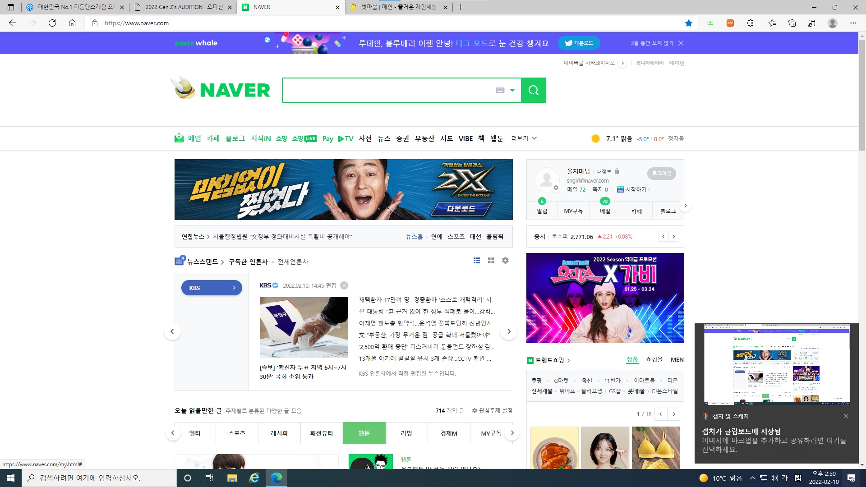Image resolution: width=866 pixels, height=487 pixels.
Task: Open the KBS publisher chevron button
Action: 212,288
